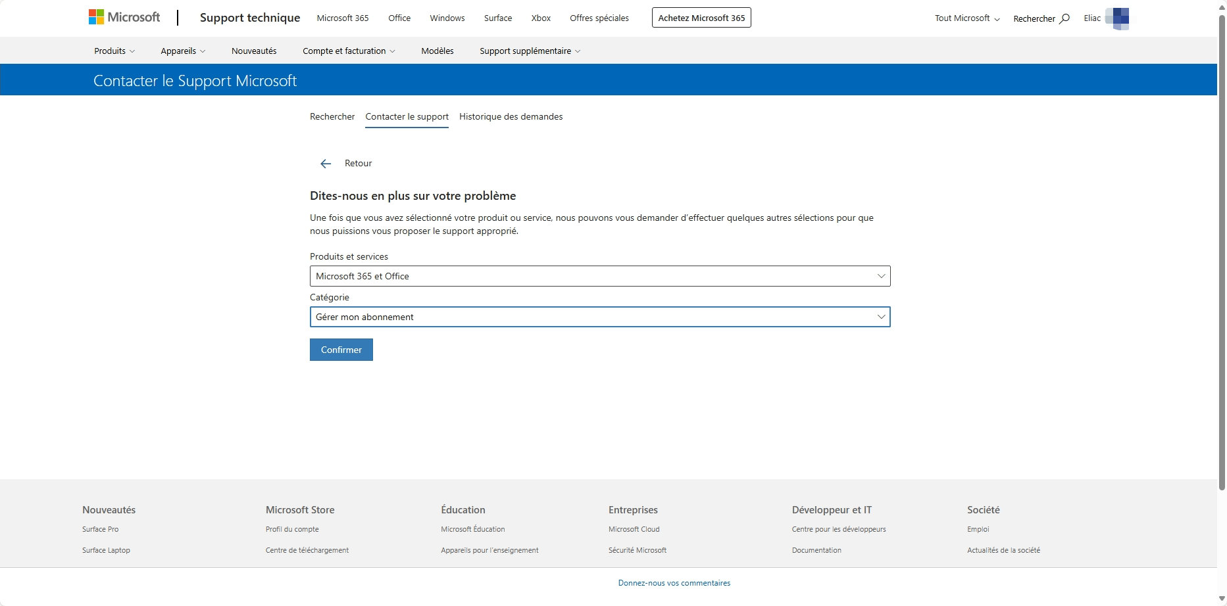The image size is (1227, 606).
Task: Open Xbox in top navigation
Action: tap(541, 18)
